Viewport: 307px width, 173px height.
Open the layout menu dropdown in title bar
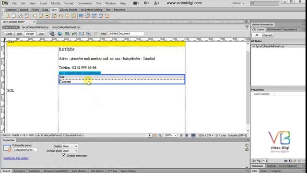pos(136,3)
